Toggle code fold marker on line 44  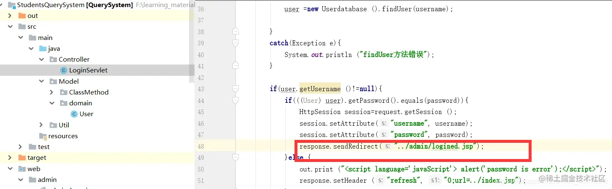pos(236,100)
